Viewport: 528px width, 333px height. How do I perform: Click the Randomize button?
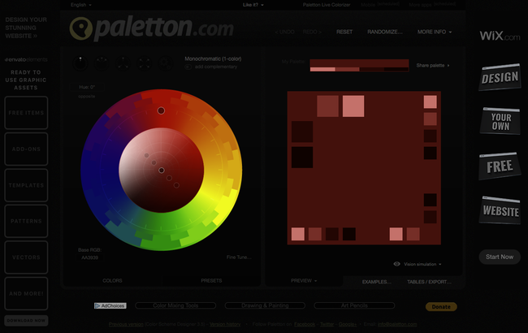coord(385,32)
